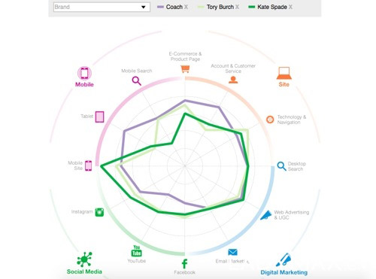Click the Account & Customer Service person icon
The height and width of the screenshot is (279, 376).
pyautogui.click(x=233, y=80)
